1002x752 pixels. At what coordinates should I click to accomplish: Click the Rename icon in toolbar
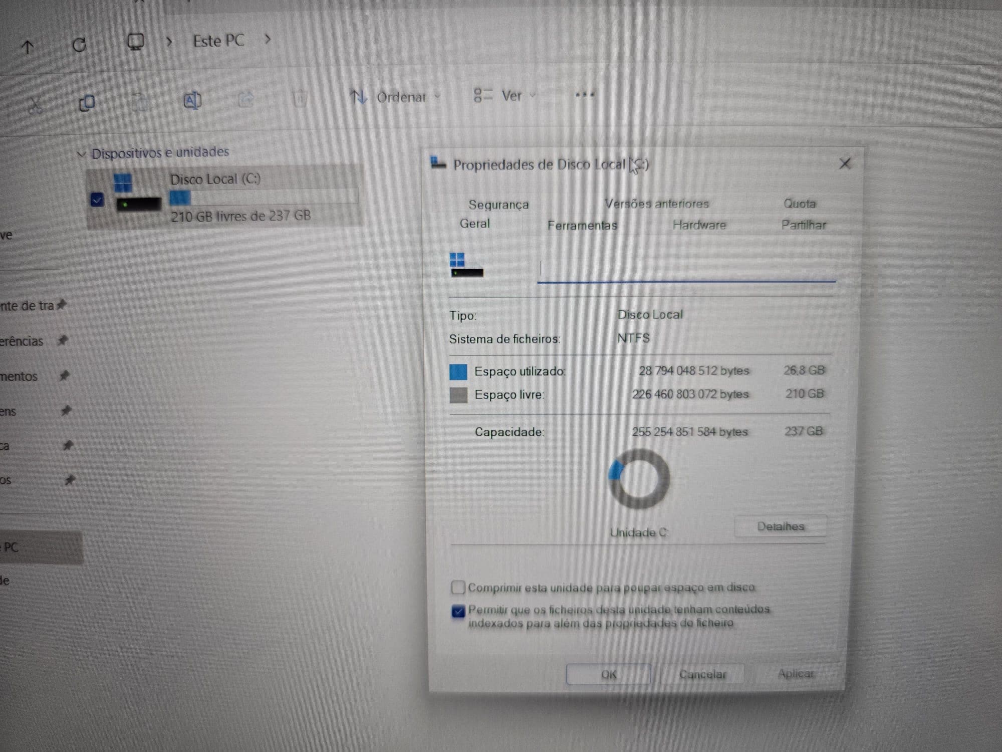pyautogui.click(x=192, y=101)
